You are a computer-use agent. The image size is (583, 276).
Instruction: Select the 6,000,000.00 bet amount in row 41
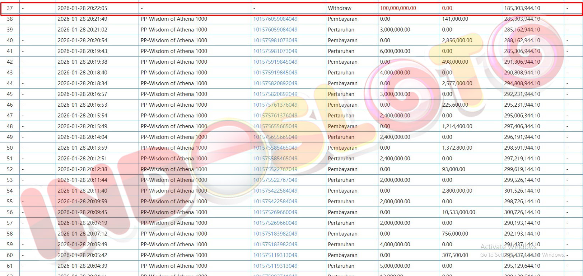(x=395, y=51)
